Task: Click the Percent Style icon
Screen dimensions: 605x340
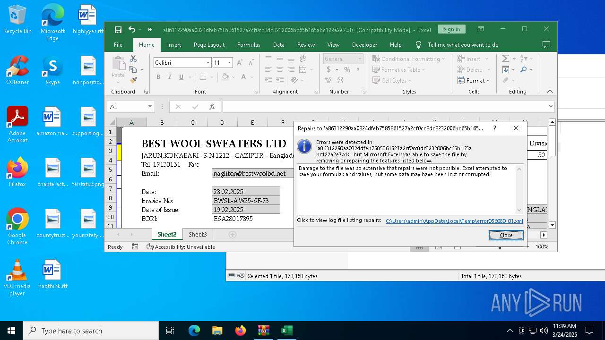Action: (x=347, y=69)
